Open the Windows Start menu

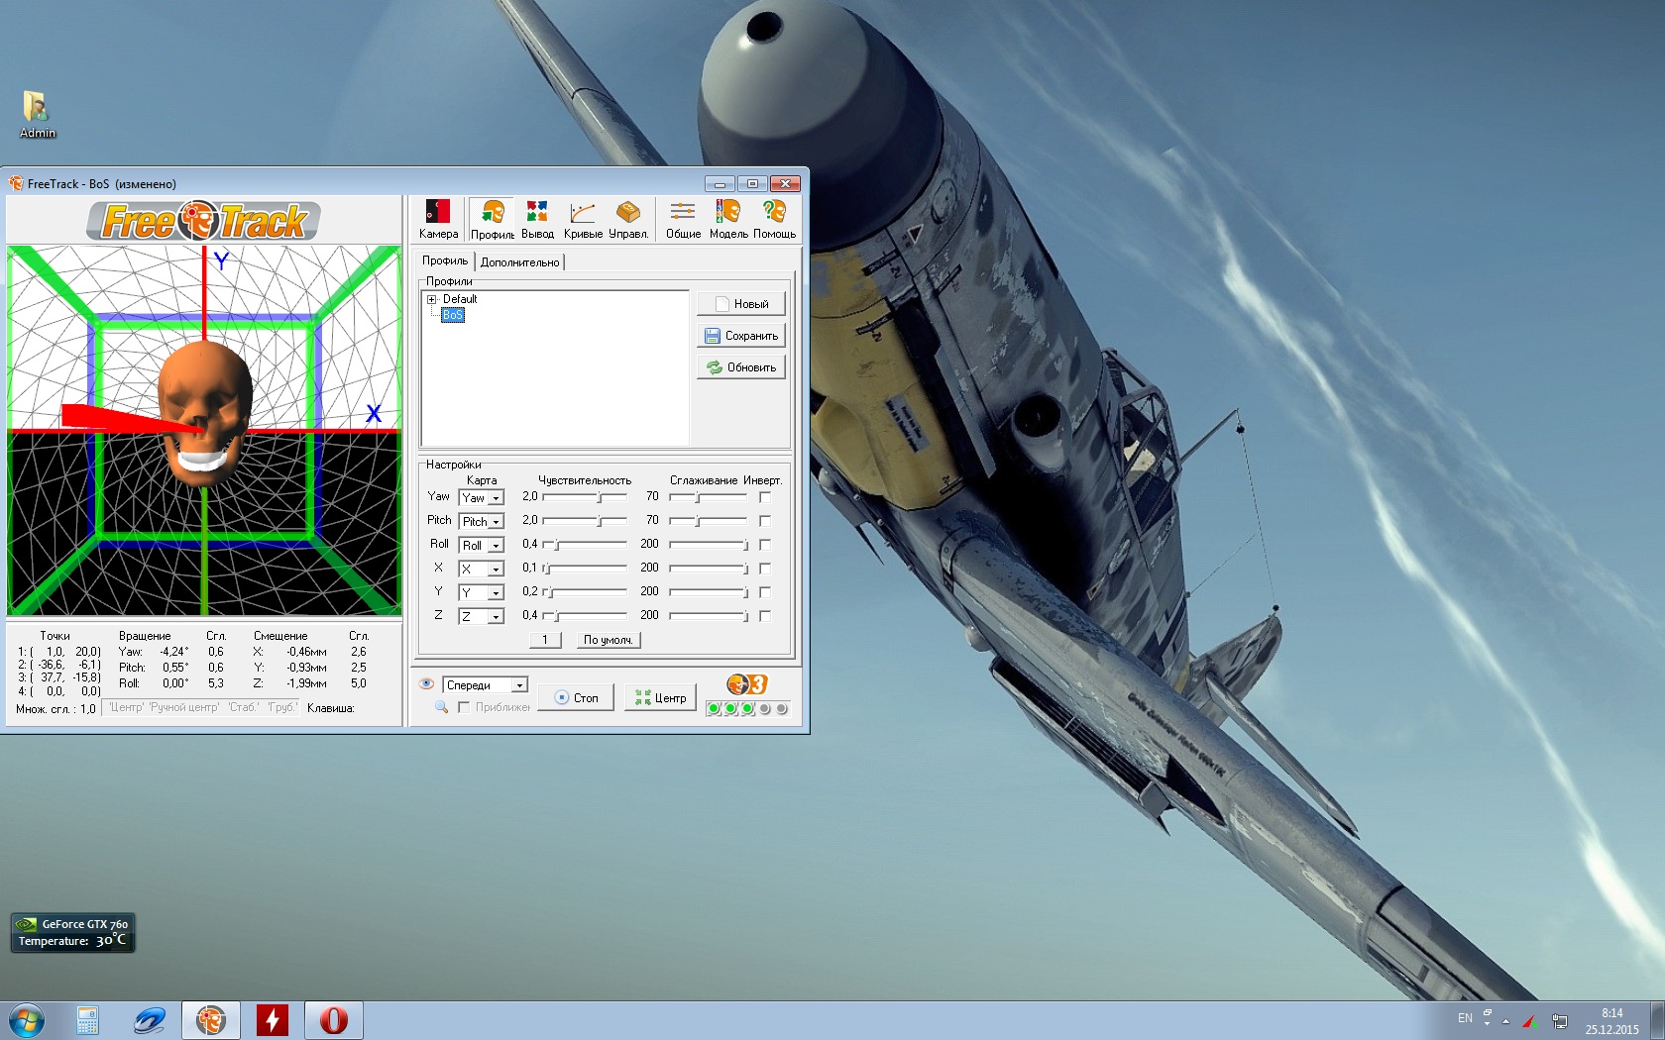(x=26, y=1020)
